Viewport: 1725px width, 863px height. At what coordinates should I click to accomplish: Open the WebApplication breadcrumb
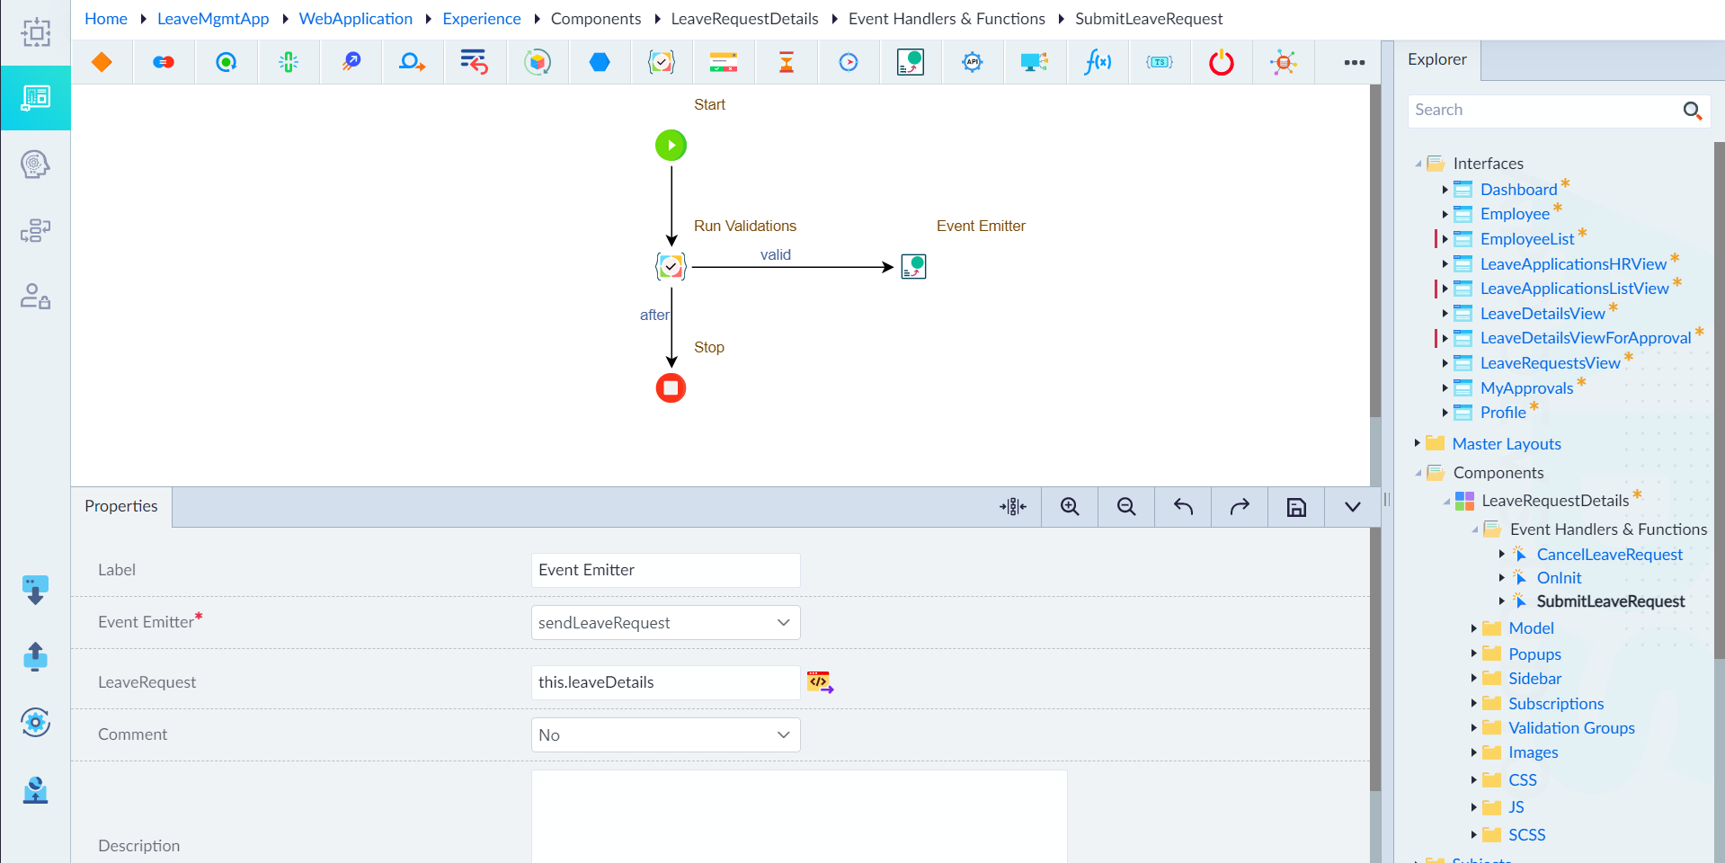coord(356,19)
